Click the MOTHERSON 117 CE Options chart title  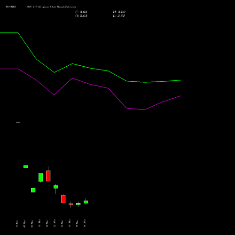(x=40, y=7)
